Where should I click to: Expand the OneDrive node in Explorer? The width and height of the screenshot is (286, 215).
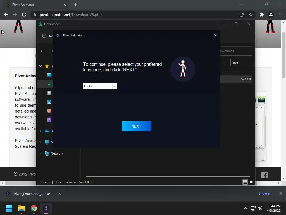point(40,131)
